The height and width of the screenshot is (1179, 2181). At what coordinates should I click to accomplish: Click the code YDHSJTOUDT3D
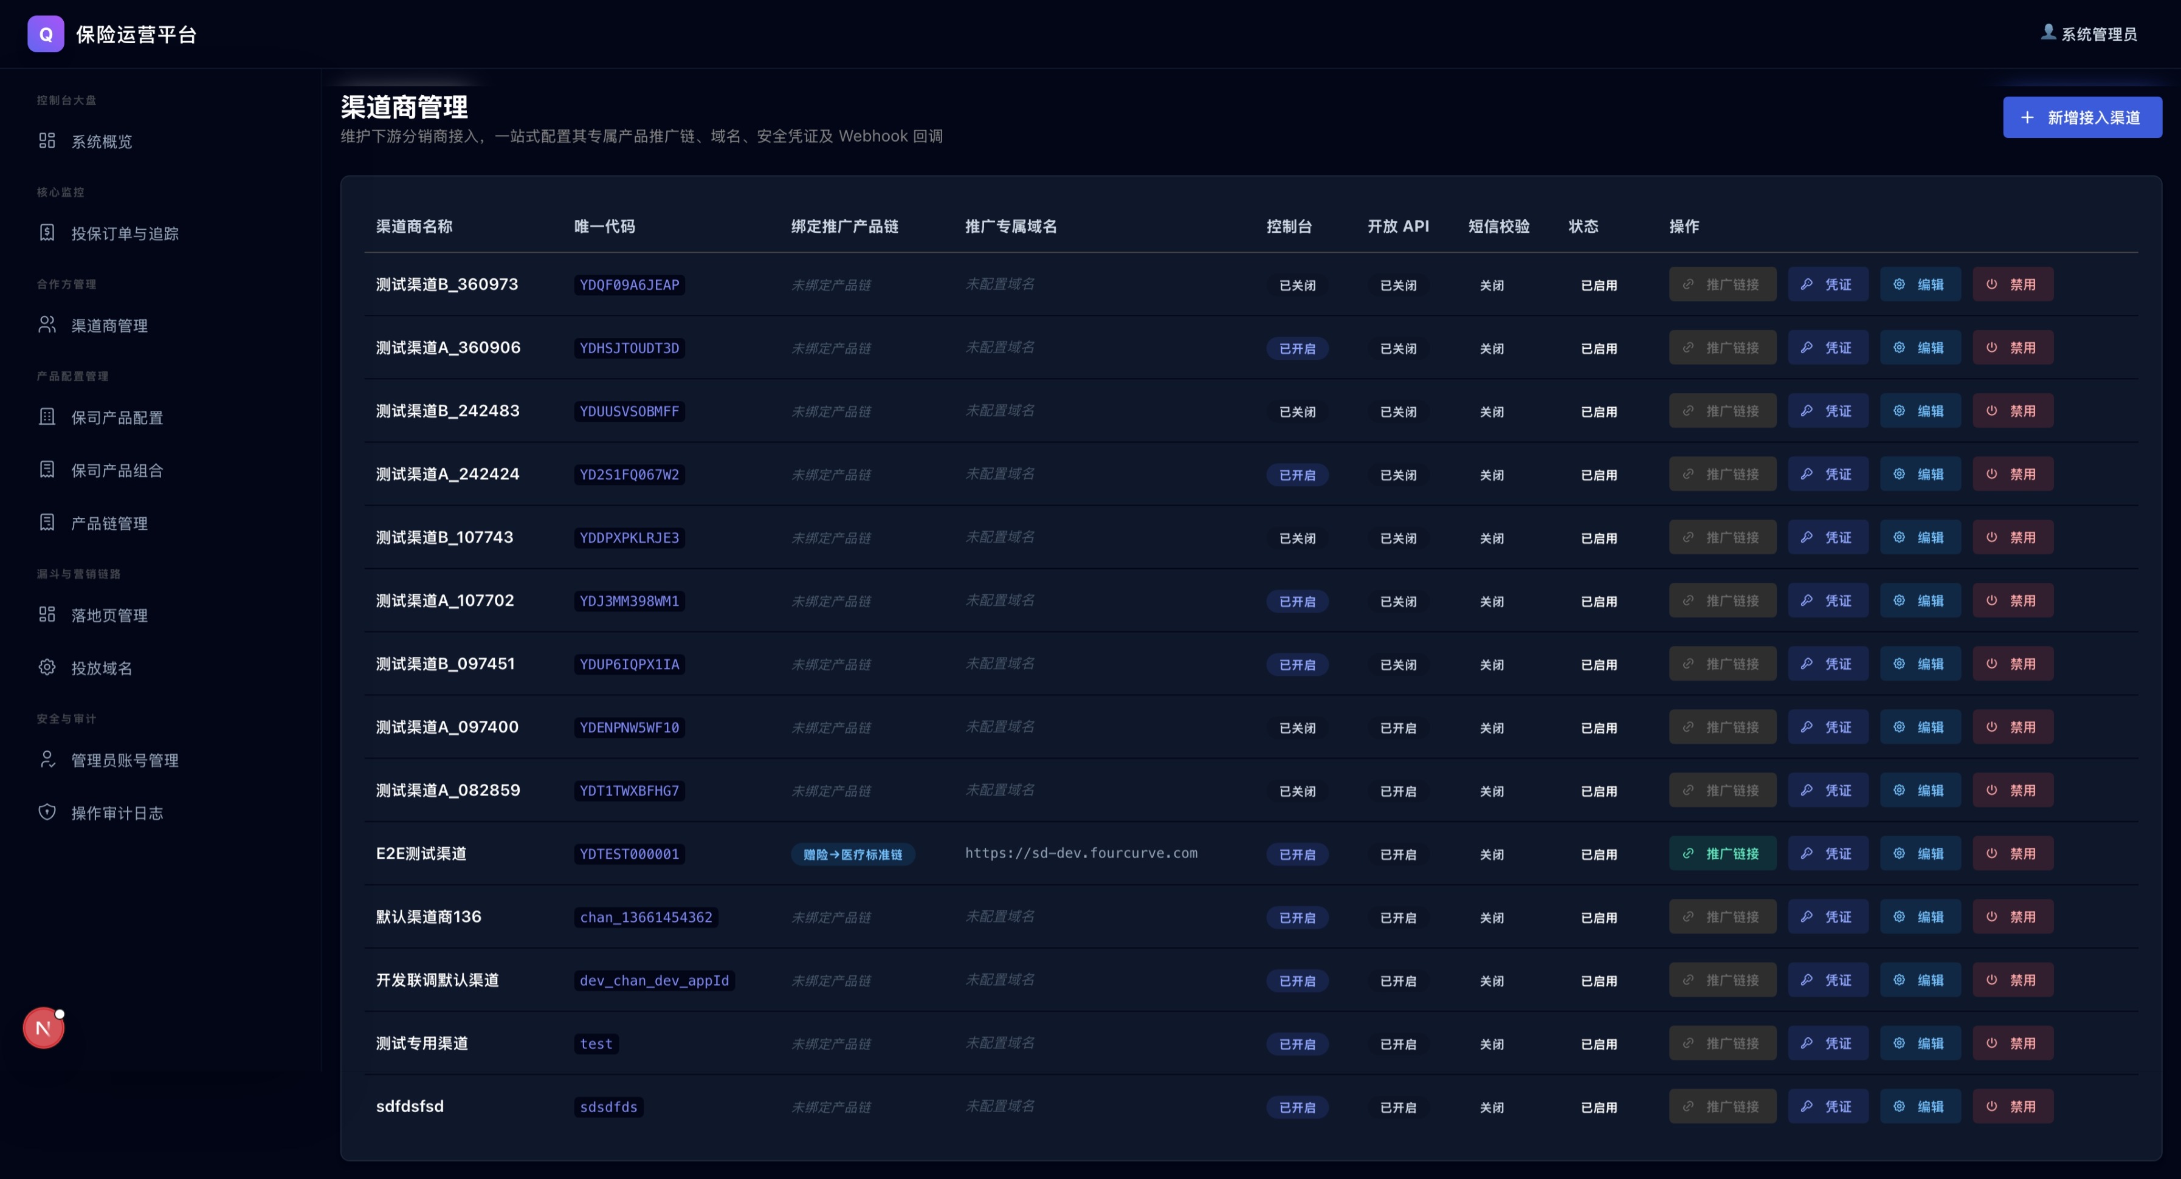(x=629, y=348)
